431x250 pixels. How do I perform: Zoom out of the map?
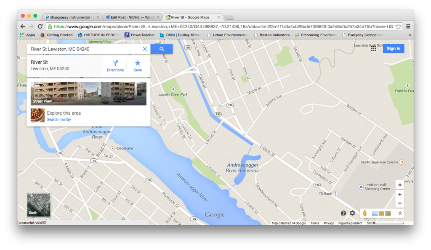(399, 203)
